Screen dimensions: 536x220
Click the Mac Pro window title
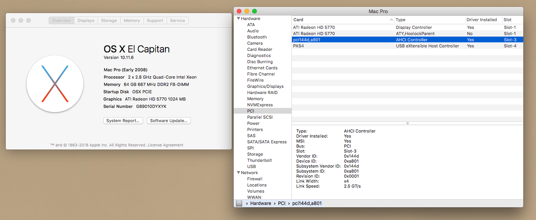tap(378, 11)
